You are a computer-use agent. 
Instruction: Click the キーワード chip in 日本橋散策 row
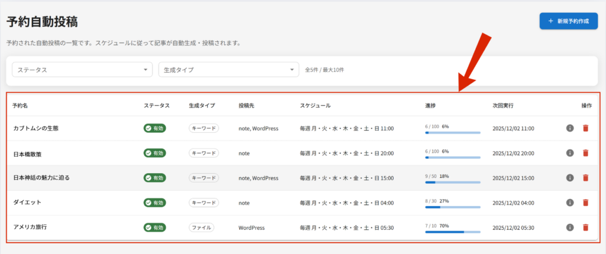tap(204, 153)
